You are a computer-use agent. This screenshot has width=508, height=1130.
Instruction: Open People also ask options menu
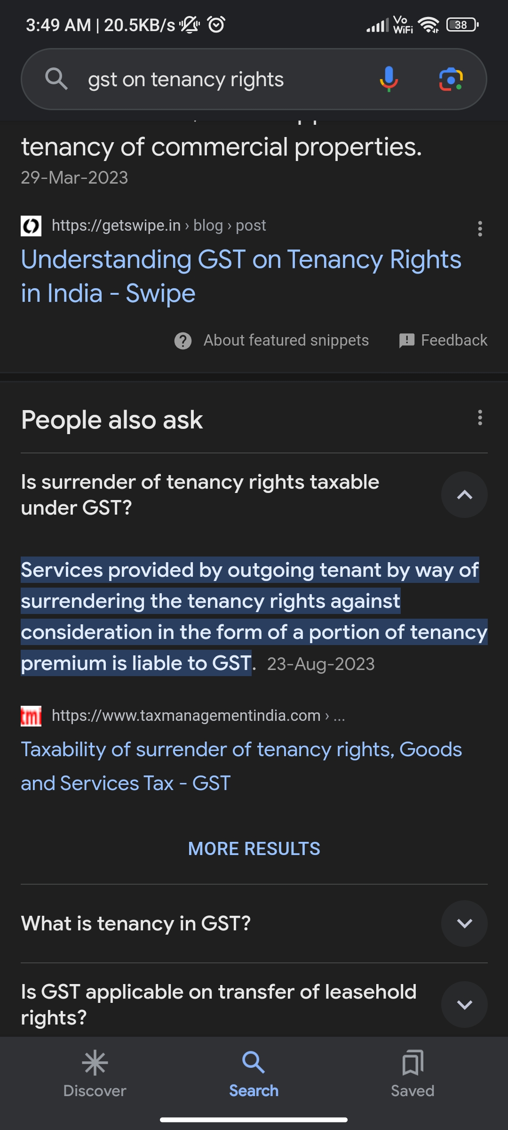click(x=480, y=418)
